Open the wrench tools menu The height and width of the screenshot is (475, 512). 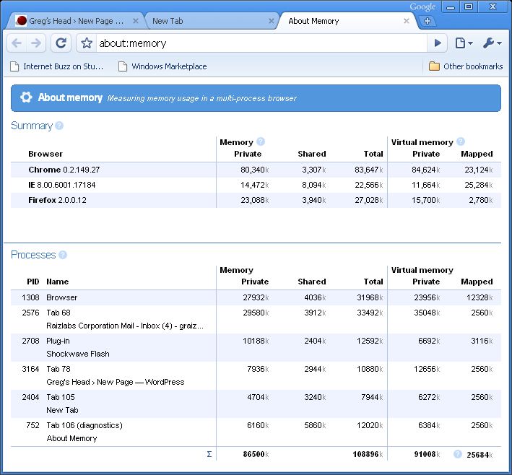click(x=492, y=43)
